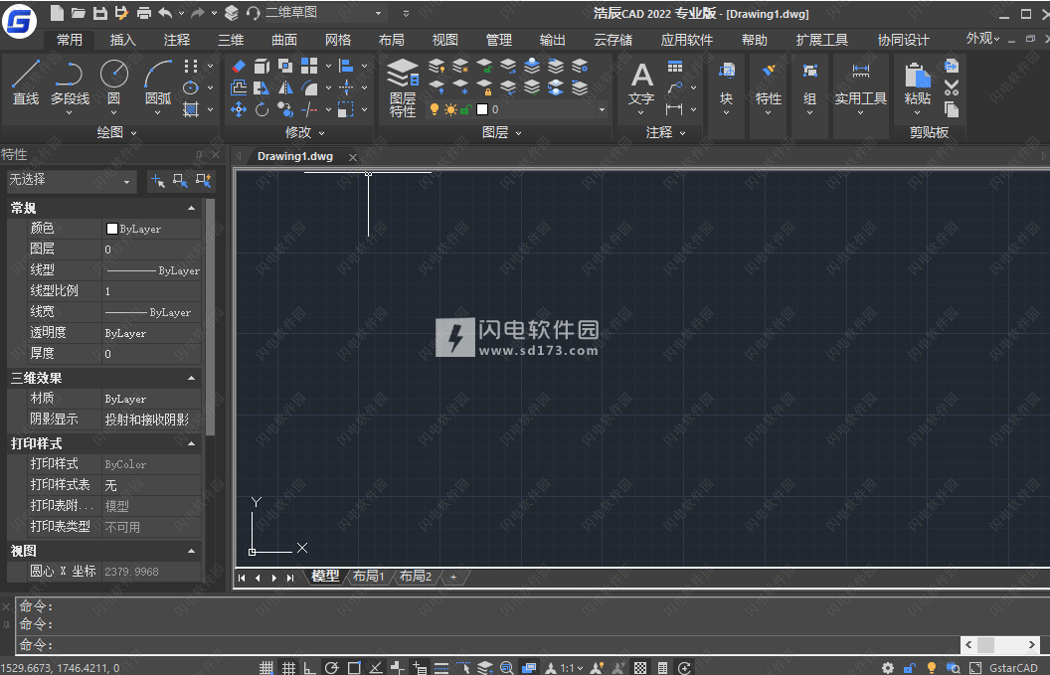
Task: Select the Circle (圆) tool
Action: click(113, 84)
